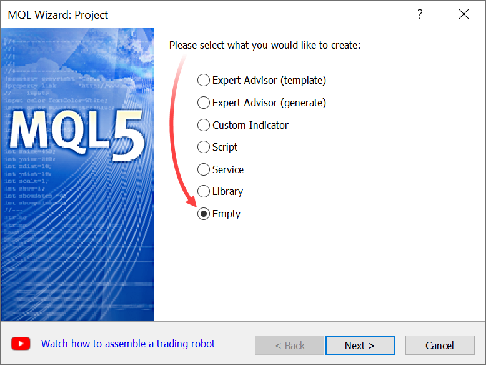This screenshot has height=365, width=486.
Task: Pick the Script project type
Action: (204, 147)
